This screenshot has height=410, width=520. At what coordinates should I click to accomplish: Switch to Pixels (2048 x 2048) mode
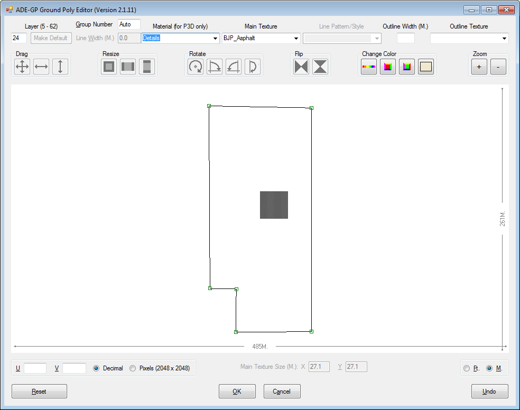click(133, 368)
